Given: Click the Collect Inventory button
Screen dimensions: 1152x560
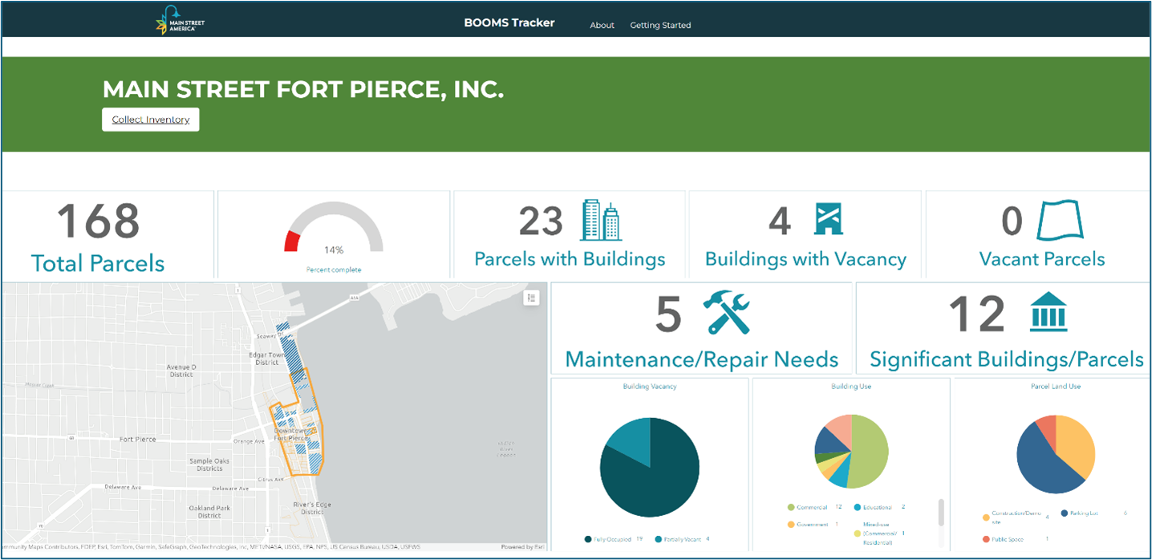Looking at the screenshot, I should pos(151,120).
